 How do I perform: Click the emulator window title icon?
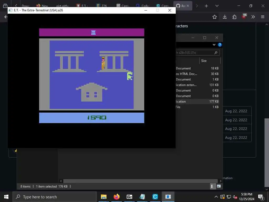[10, 10]
